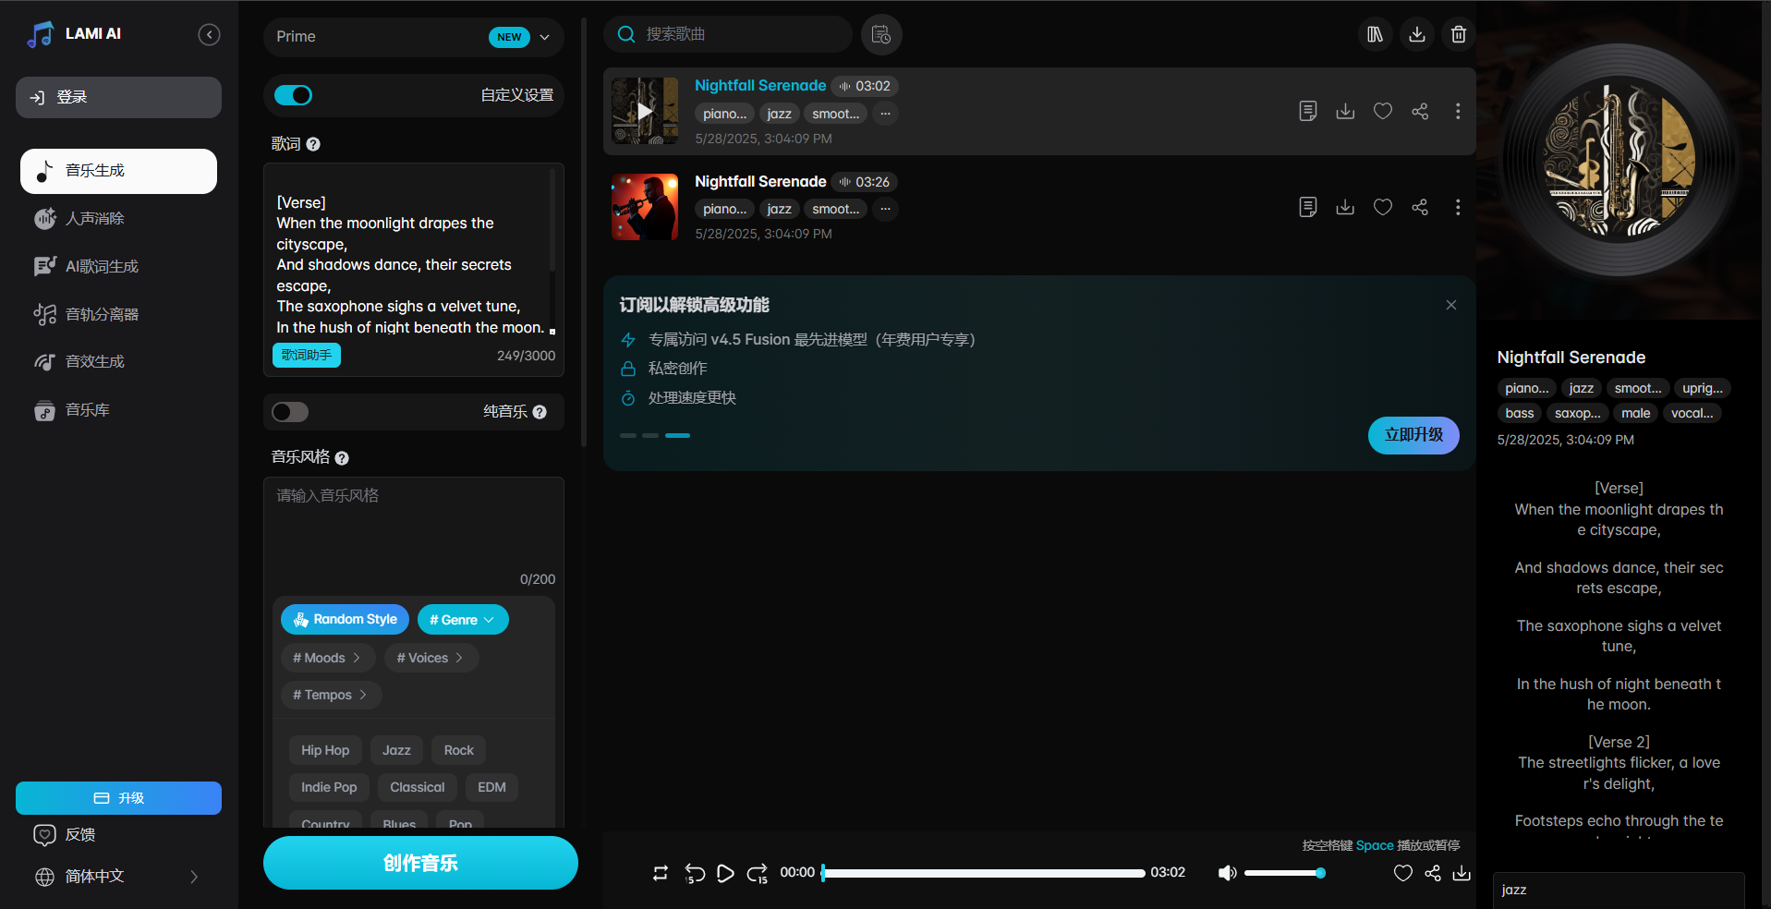Open the pure music help icon

point(540,412)
